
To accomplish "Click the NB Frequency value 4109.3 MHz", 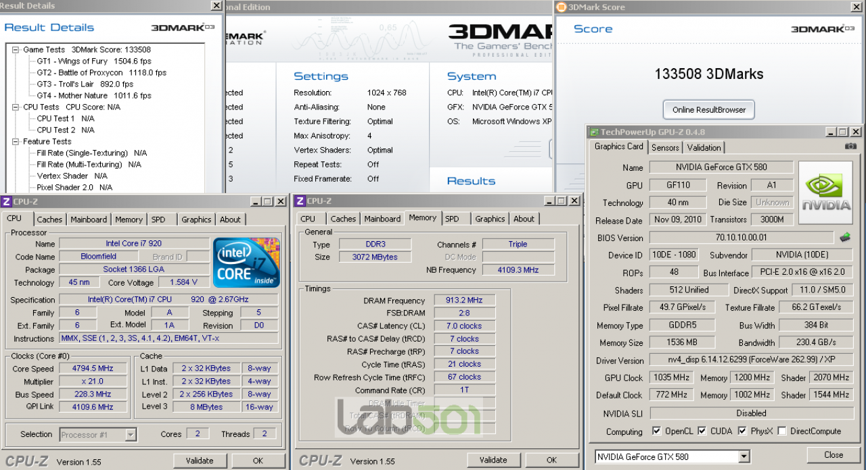I will tap(518, 270).
